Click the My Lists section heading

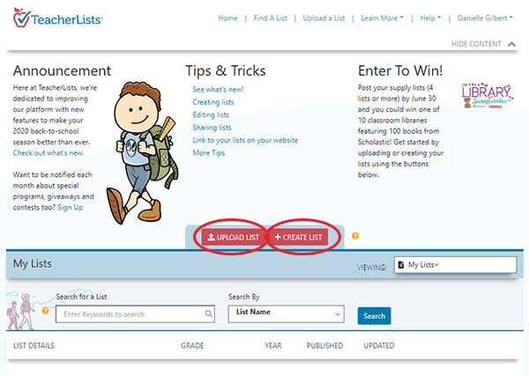[33, 263]
